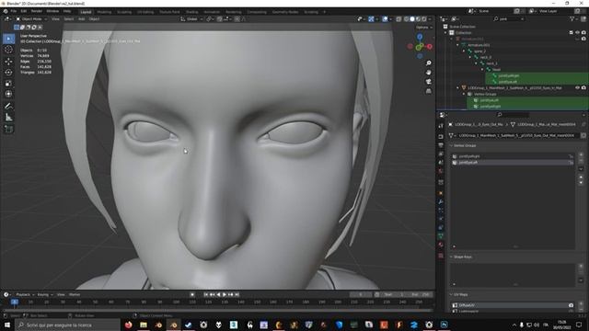
Task: Open the File menu
Action: click(14, 11)
